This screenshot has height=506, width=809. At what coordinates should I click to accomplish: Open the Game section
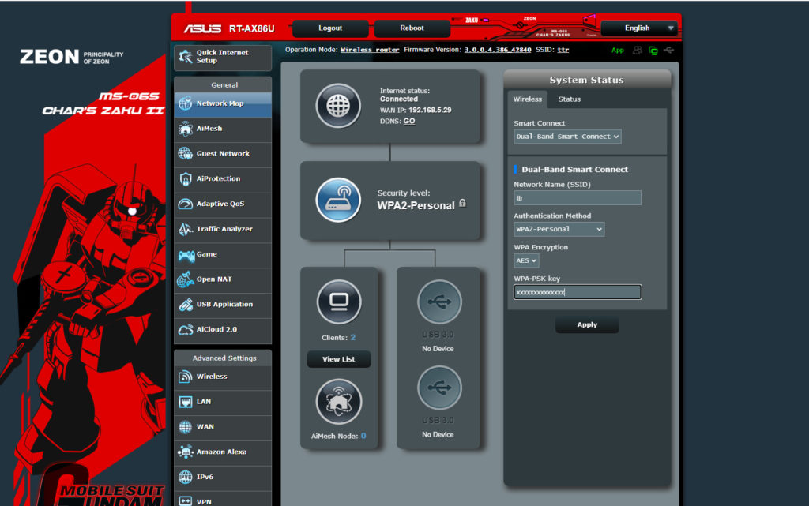(x=222, y=254)
